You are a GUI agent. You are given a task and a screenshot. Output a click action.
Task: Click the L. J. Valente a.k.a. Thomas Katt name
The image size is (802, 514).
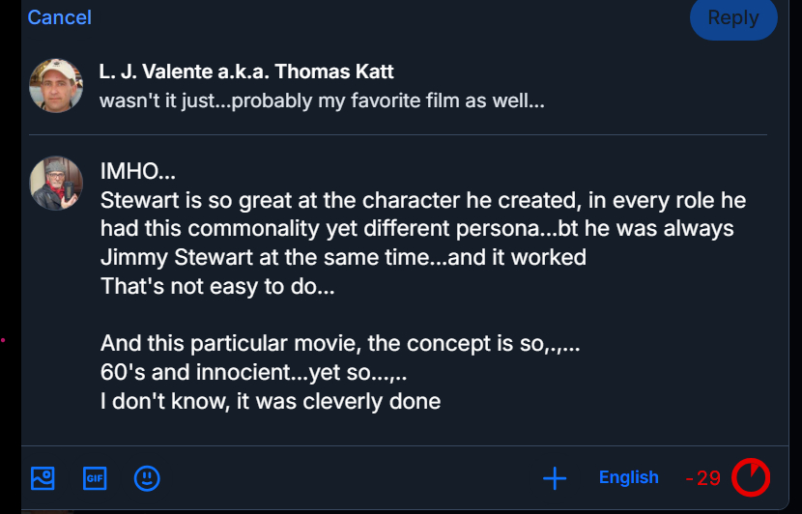(246, 71)
